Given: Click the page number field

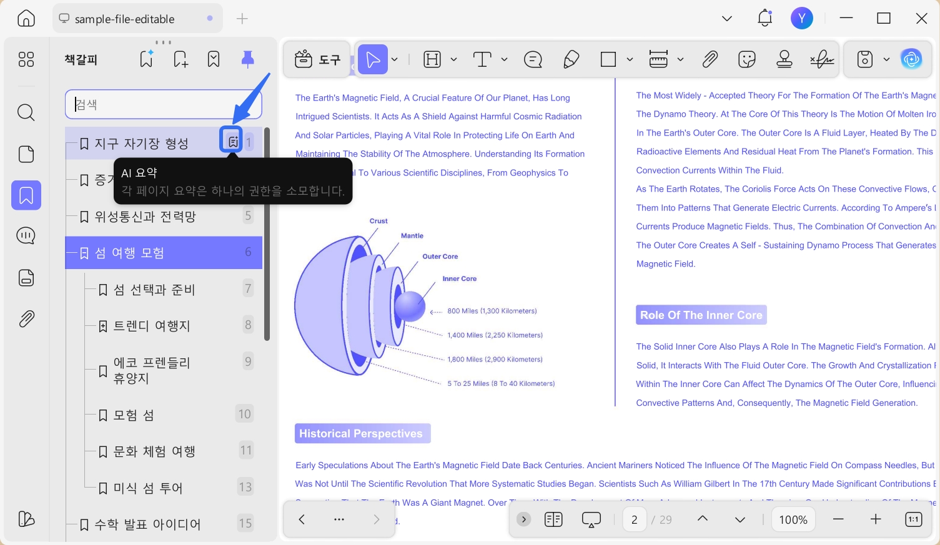Looking at the screenshot, I should (635, 519).
